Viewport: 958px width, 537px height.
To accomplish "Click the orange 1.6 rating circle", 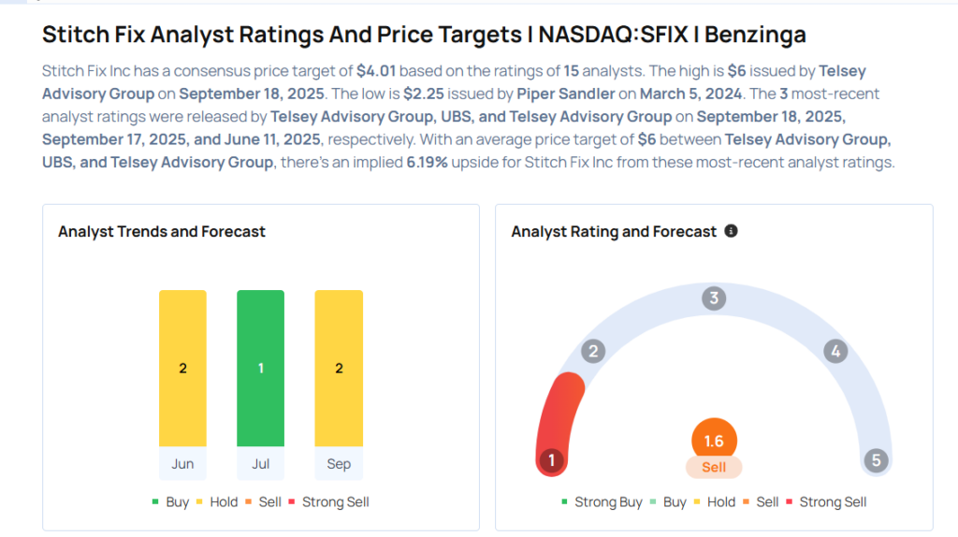I will (714, 441).
